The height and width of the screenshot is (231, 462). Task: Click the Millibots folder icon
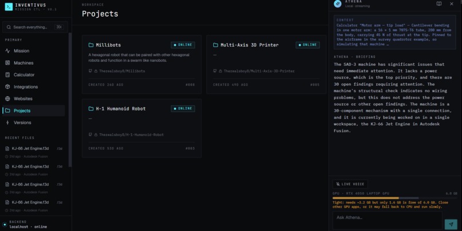point(91,45)
